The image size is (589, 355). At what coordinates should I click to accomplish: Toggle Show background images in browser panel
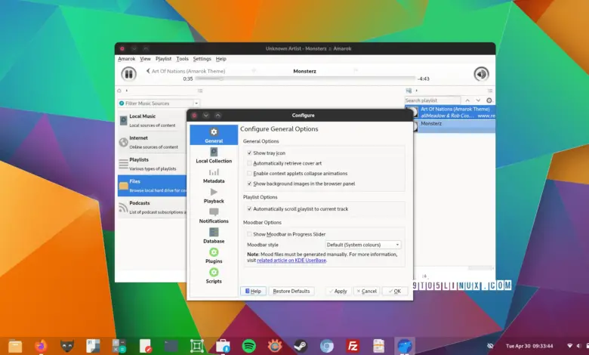[x=249, y=184]
